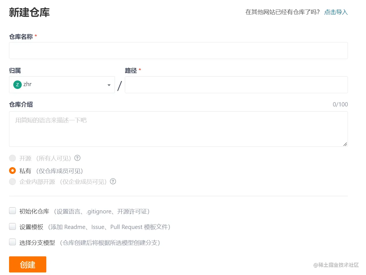Enable the 设置模板 checkbox

[x=12, y=226]
